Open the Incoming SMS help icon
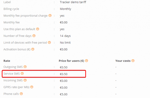 25,80
